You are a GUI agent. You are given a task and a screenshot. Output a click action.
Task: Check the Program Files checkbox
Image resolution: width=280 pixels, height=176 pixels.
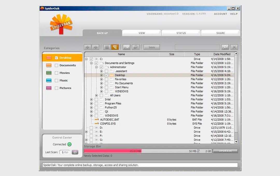pos(96,104)
